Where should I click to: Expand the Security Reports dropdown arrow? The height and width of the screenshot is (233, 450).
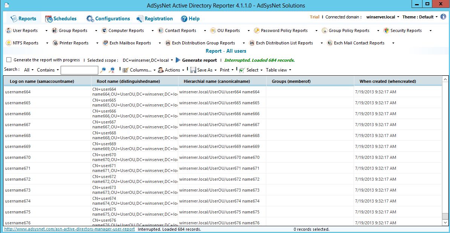pyautogui.click(x=430, y=31)
